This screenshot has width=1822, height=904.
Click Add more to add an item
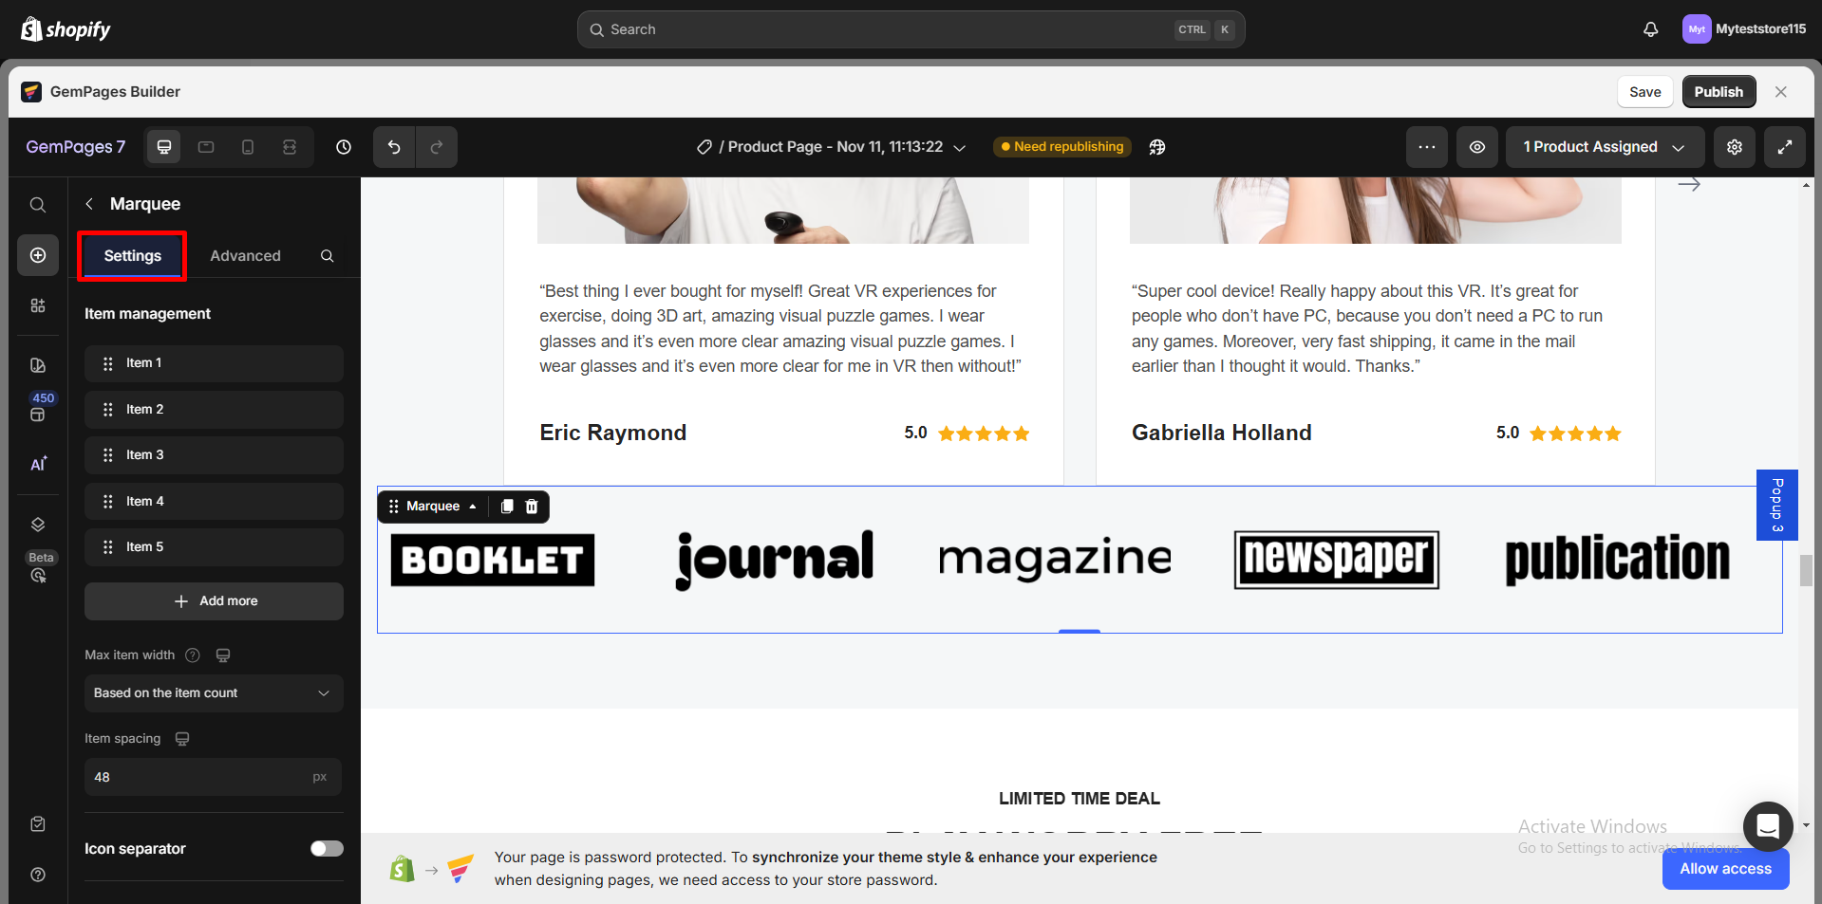tap(214, 600)
